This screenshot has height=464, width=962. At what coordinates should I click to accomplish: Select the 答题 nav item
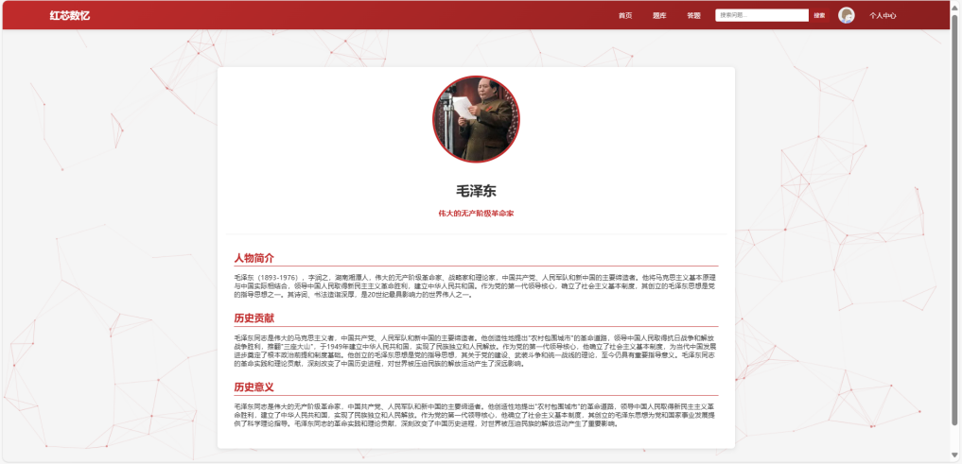click(x=693, y=16)
